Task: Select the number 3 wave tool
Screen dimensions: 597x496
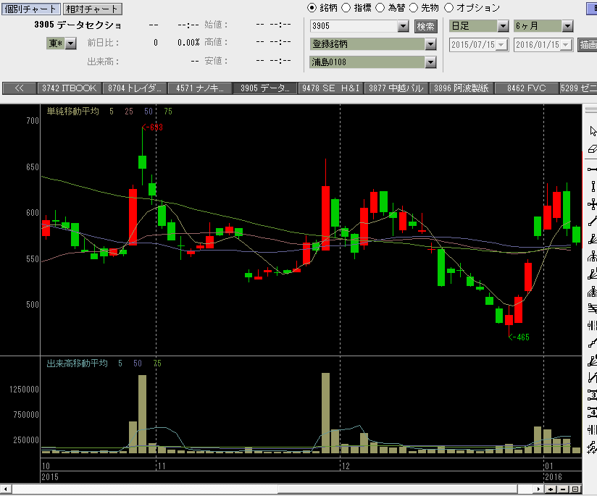Action: point(593,395)
